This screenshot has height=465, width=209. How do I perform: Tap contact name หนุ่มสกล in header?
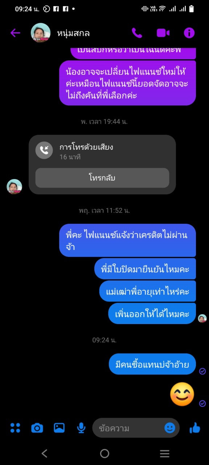pyautogui.click(x=73, y=33)
